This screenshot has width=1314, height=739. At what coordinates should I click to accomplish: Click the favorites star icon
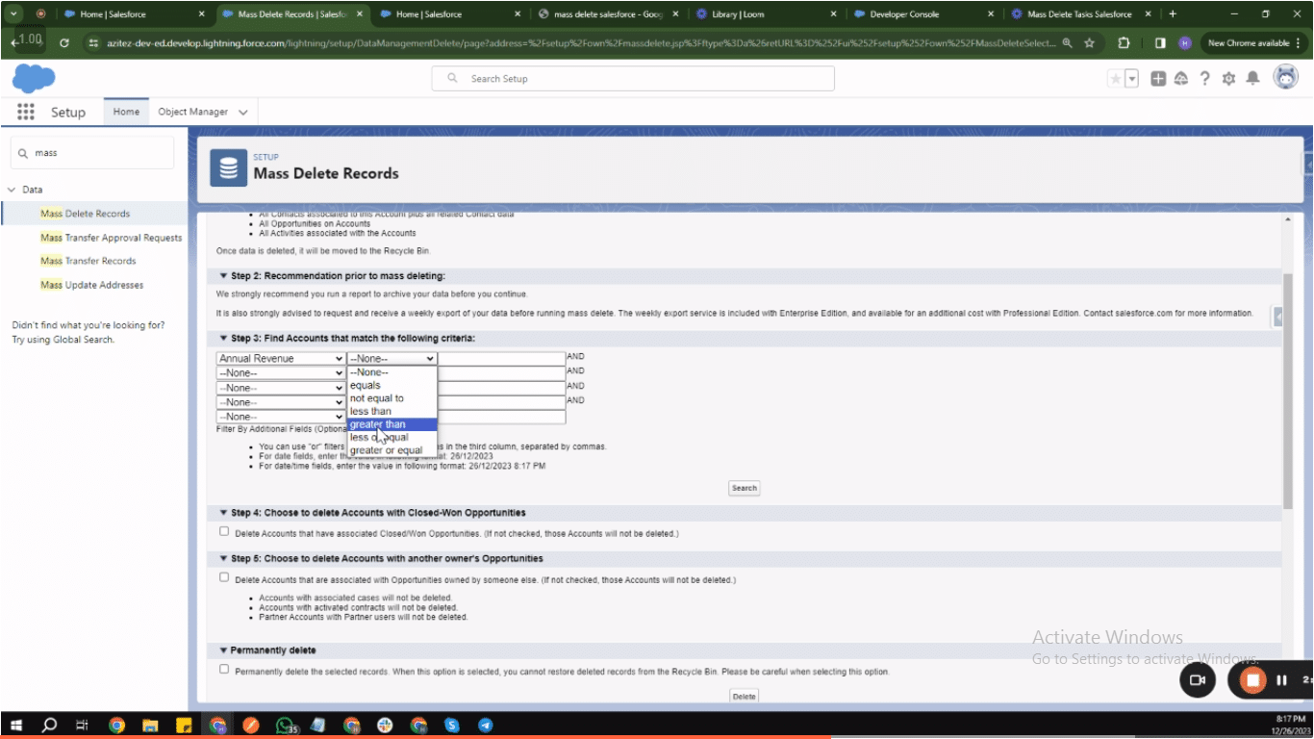[1116, 79]
